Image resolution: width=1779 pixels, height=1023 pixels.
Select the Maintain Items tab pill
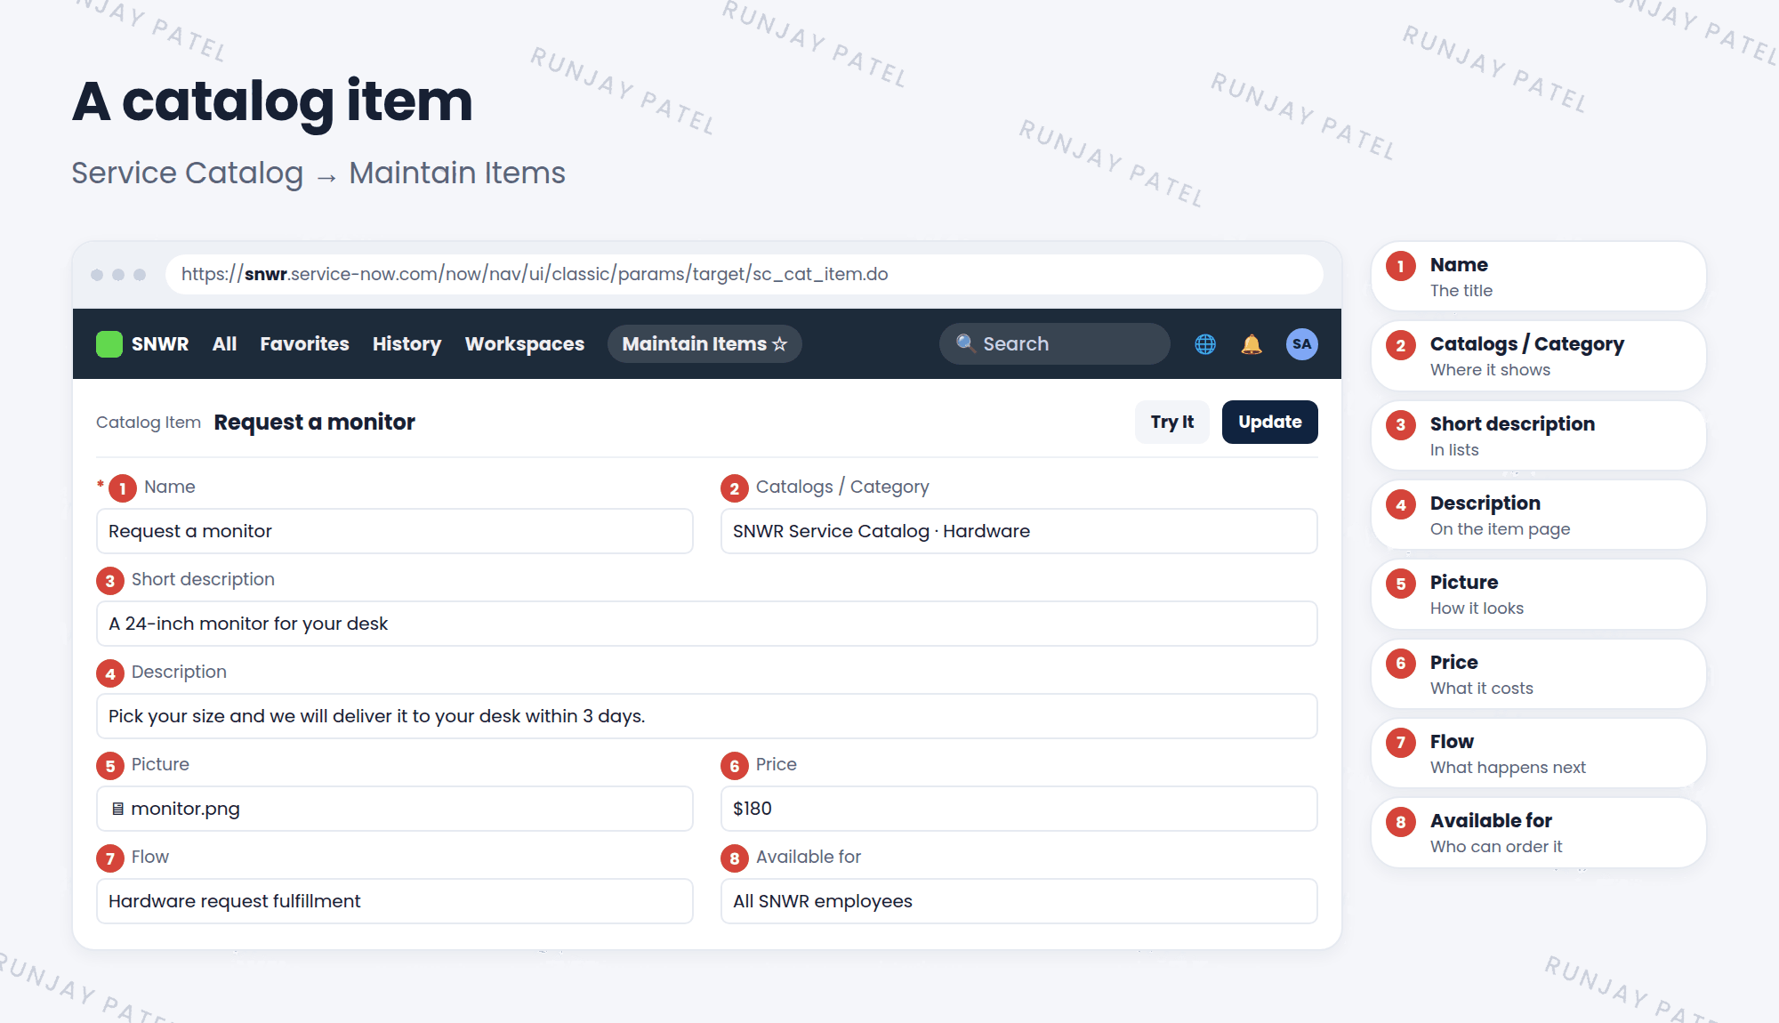pyautogui.click(x=704, y=344)
